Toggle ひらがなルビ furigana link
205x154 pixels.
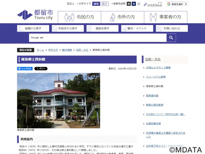click(x=155, y=5)
